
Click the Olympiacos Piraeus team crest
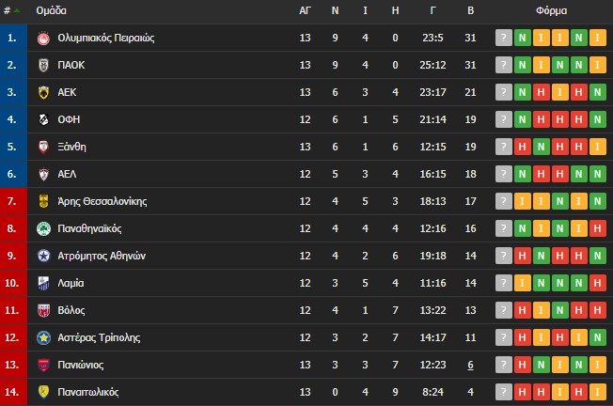[43, 39]
